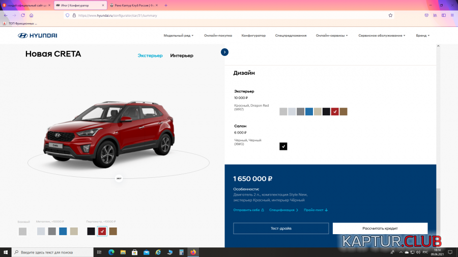
Task: Select the checked black interior swatch under Салон
Action: pos(283,146)
